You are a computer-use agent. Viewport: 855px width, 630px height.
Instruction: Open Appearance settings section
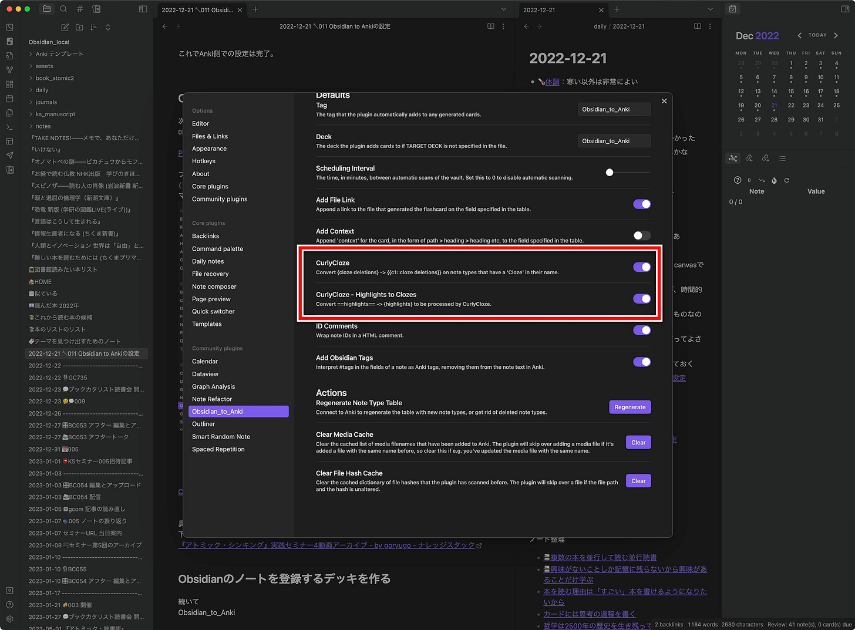(209, 149)
